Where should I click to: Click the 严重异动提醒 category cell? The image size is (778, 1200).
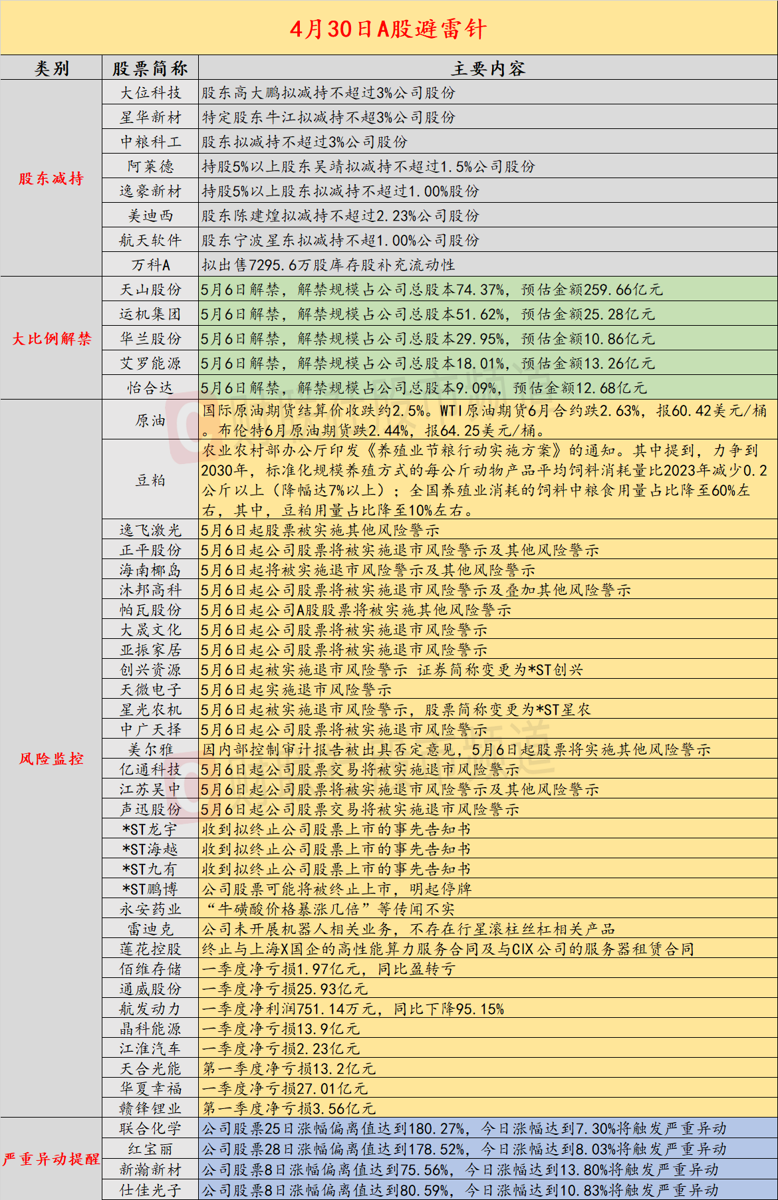pyautogui.click(x=51, y=1159)
